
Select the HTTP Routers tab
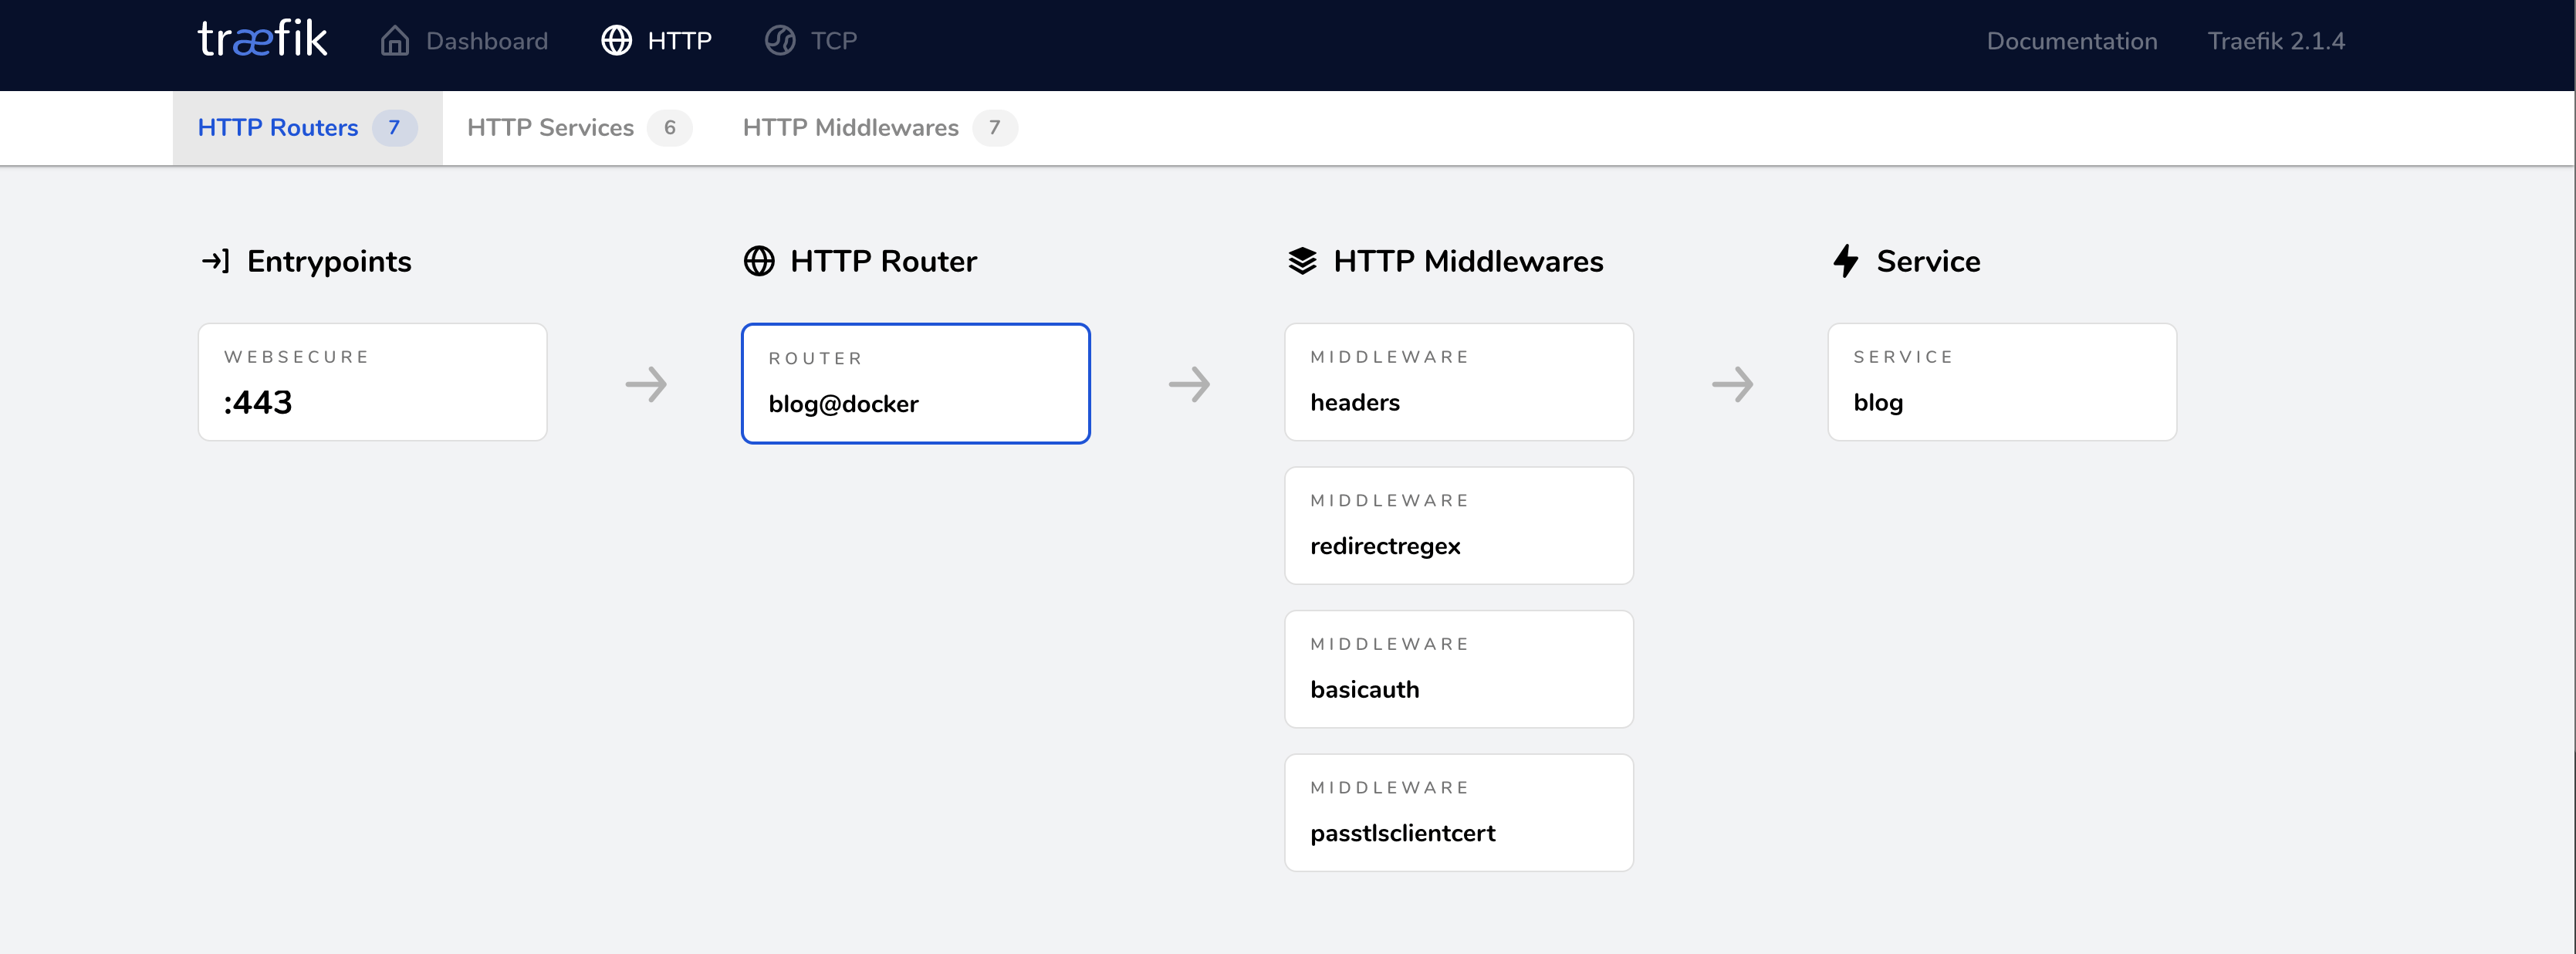click(x=307, y=128)
